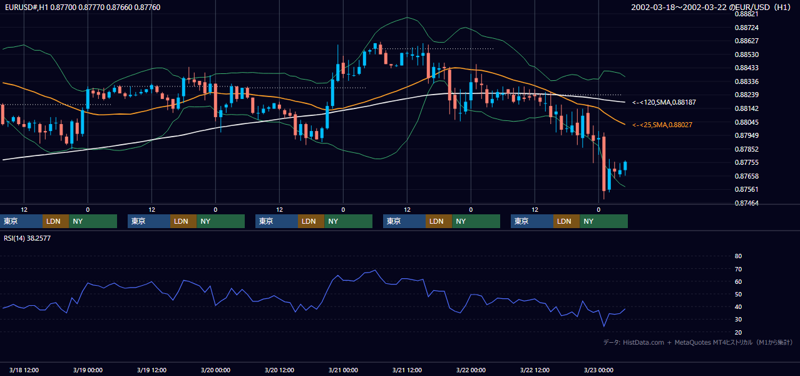800x376 pixels.
Task: Select the 3/18 12:00 date label
Action: point(24,370)
